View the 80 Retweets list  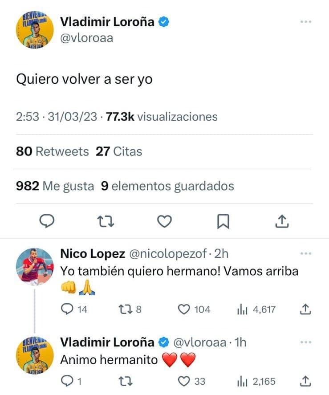click(53, 151)
